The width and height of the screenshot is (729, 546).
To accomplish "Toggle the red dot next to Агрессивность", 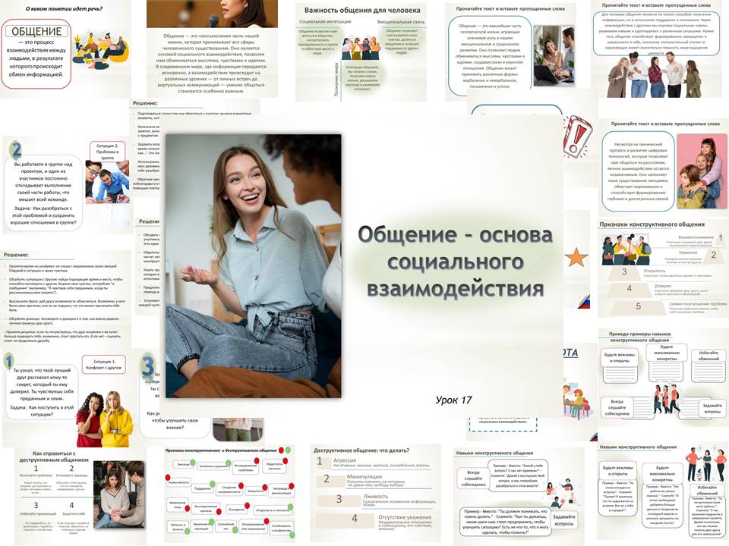I will pyautogui.click(x=168, y=478).
